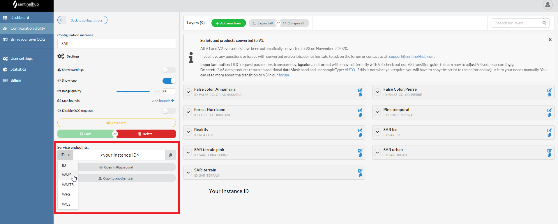Expand SAR Ice layer
558x224 pixels.
tap(377, 132)
